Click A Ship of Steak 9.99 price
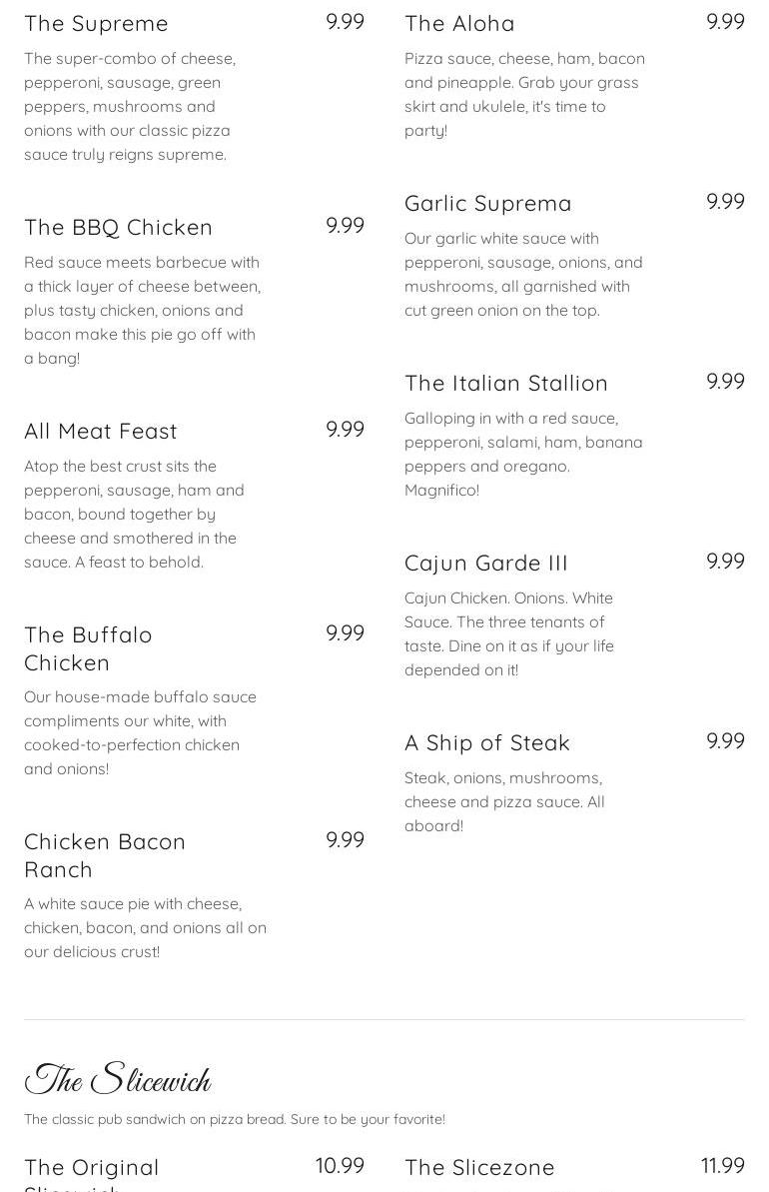Screen dimensions: 769x1192 (x=726, y=740)
